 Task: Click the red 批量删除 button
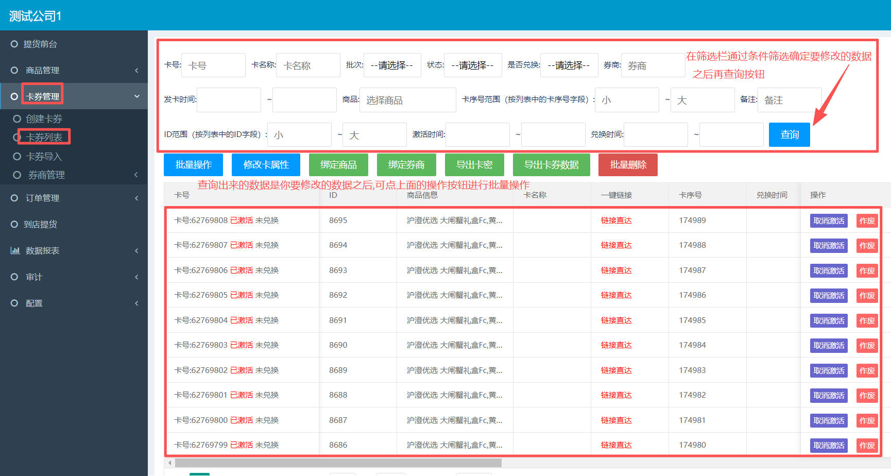pos(628,165)
